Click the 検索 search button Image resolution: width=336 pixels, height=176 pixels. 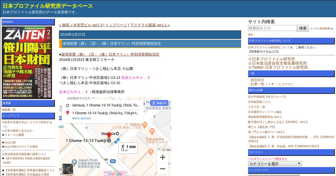(x=303, y=28)
